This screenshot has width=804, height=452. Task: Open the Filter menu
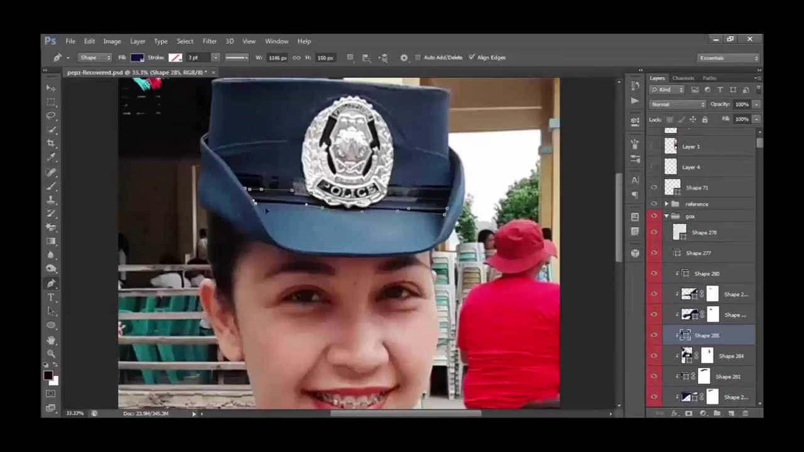(209, 41)
